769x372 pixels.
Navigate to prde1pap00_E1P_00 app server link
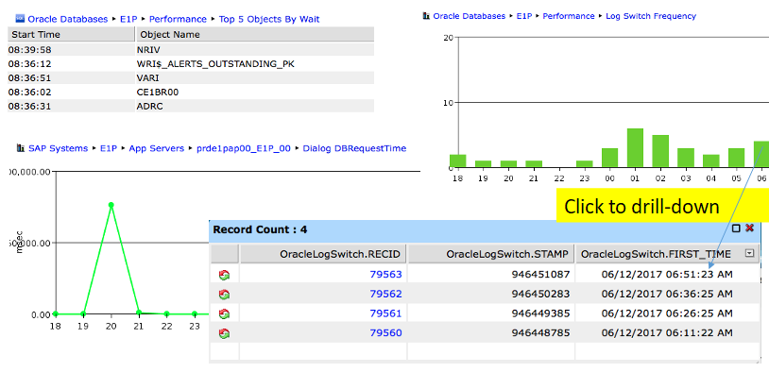[244, 148]
